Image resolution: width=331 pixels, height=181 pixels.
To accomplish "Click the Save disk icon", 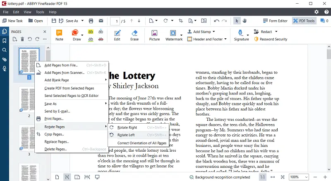I will pos(54,21).
